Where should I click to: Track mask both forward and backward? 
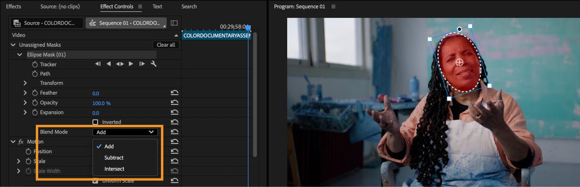pyautogui.click(x=120, y=64)
